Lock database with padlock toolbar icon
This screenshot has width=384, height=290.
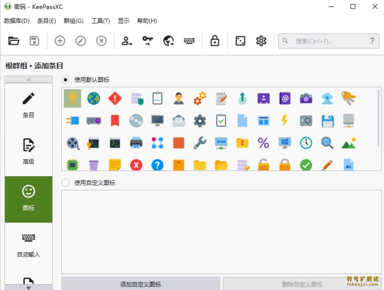pos(215,41)
